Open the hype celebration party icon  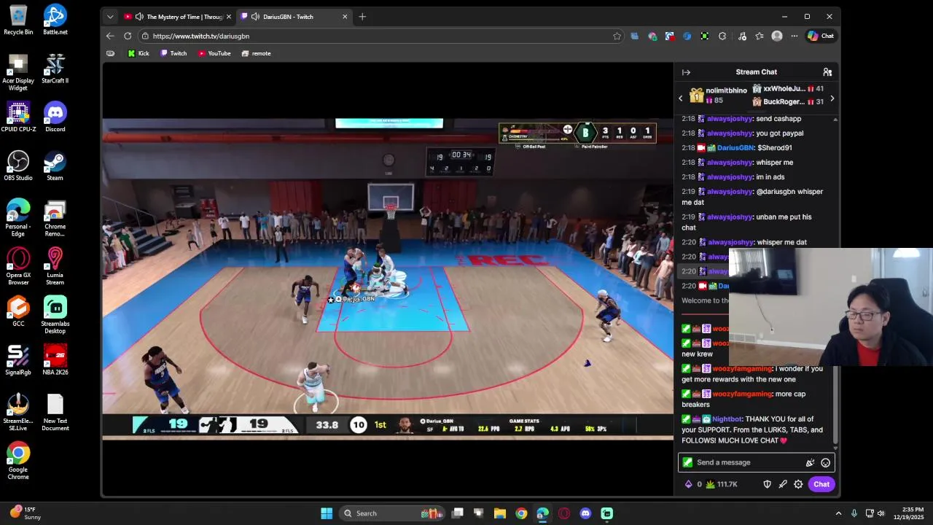click(810, 462)
